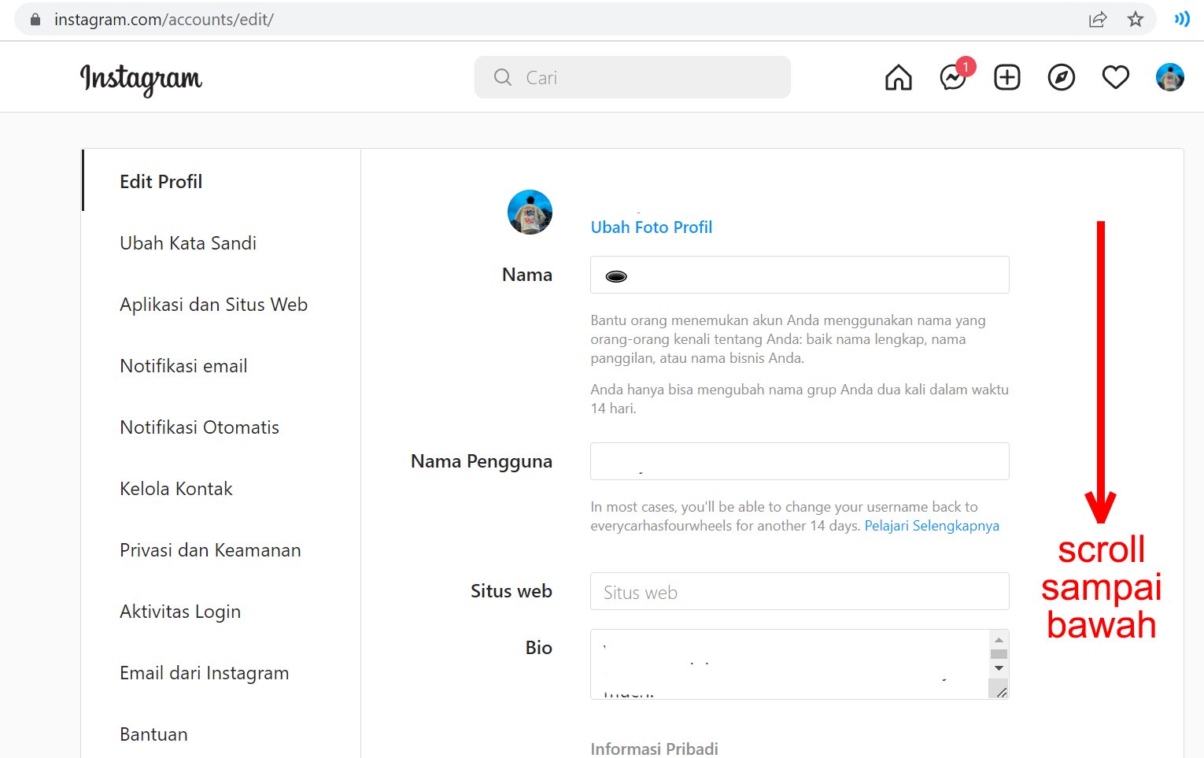The image size is (1204, 758).
Task: Click inside the Situs web field
Action: click(800, 591)
